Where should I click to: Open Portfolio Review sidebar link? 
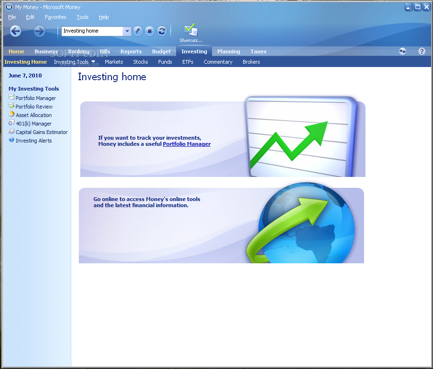[x=34, y=107]
